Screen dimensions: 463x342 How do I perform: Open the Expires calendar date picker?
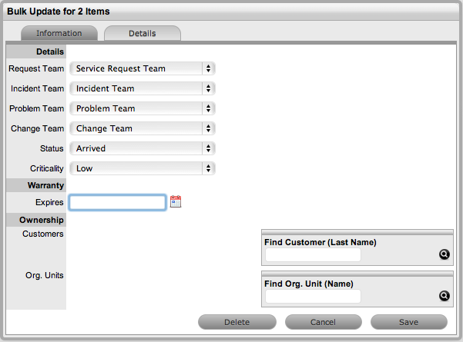pos(176,202)
